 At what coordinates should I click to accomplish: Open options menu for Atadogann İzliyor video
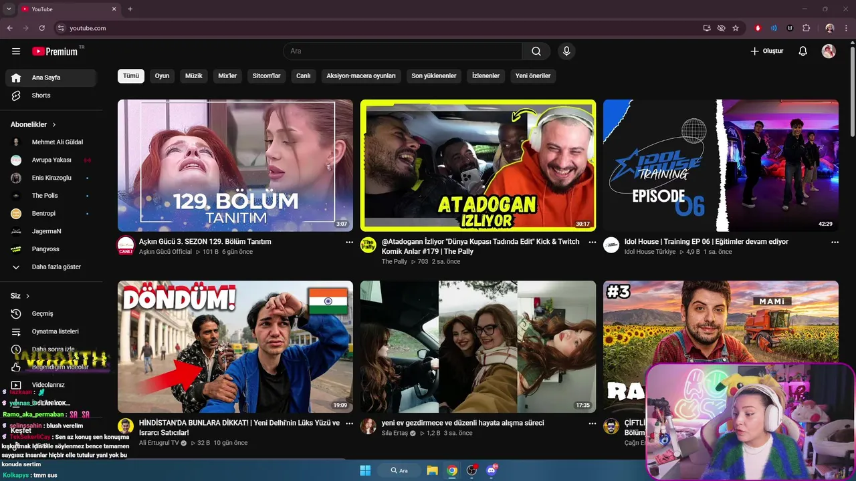coord(592,243)
